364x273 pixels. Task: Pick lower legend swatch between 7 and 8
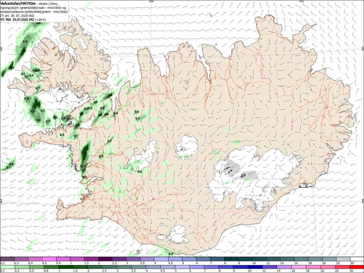pos(211,267)
